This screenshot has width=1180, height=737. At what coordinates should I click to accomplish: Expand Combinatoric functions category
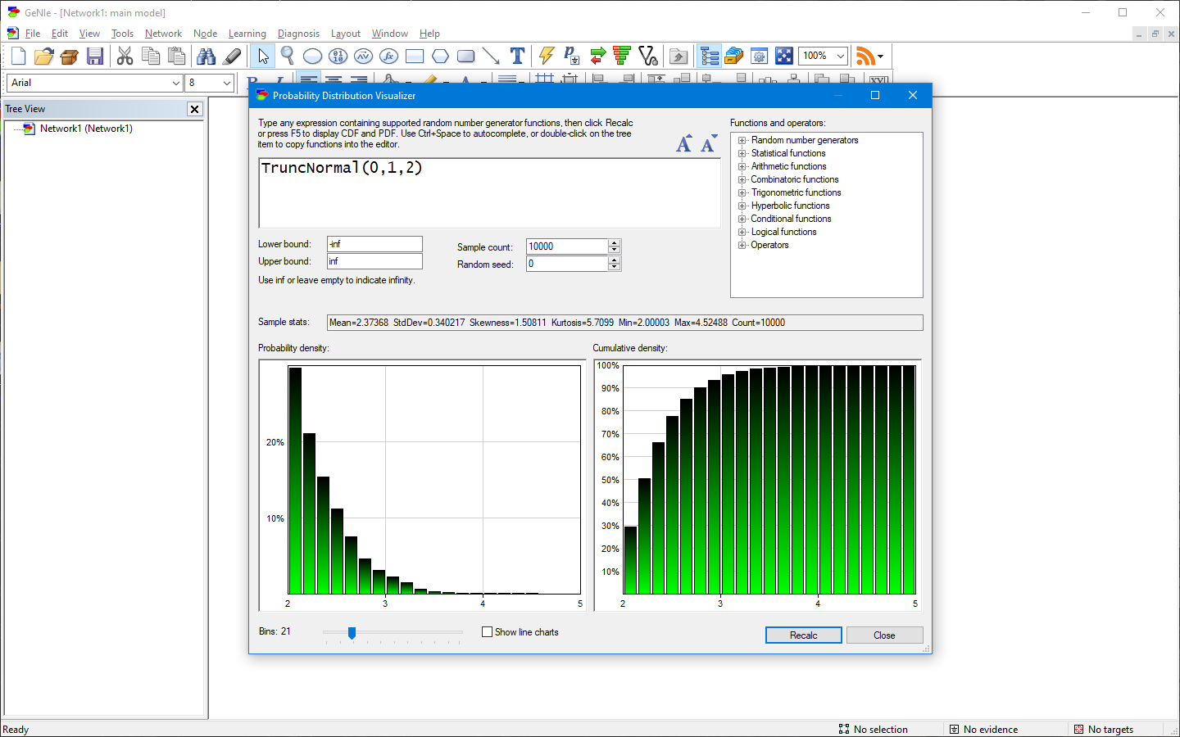click(x=742, y=179)
